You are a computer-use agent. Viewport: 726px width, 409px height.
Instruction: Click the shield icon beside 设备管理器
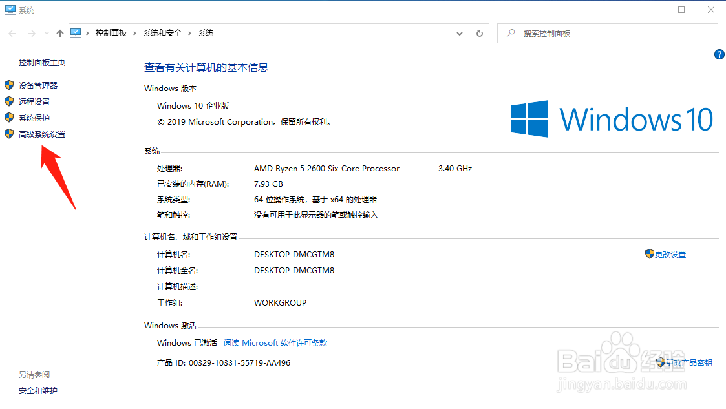[x=9, y=85]
